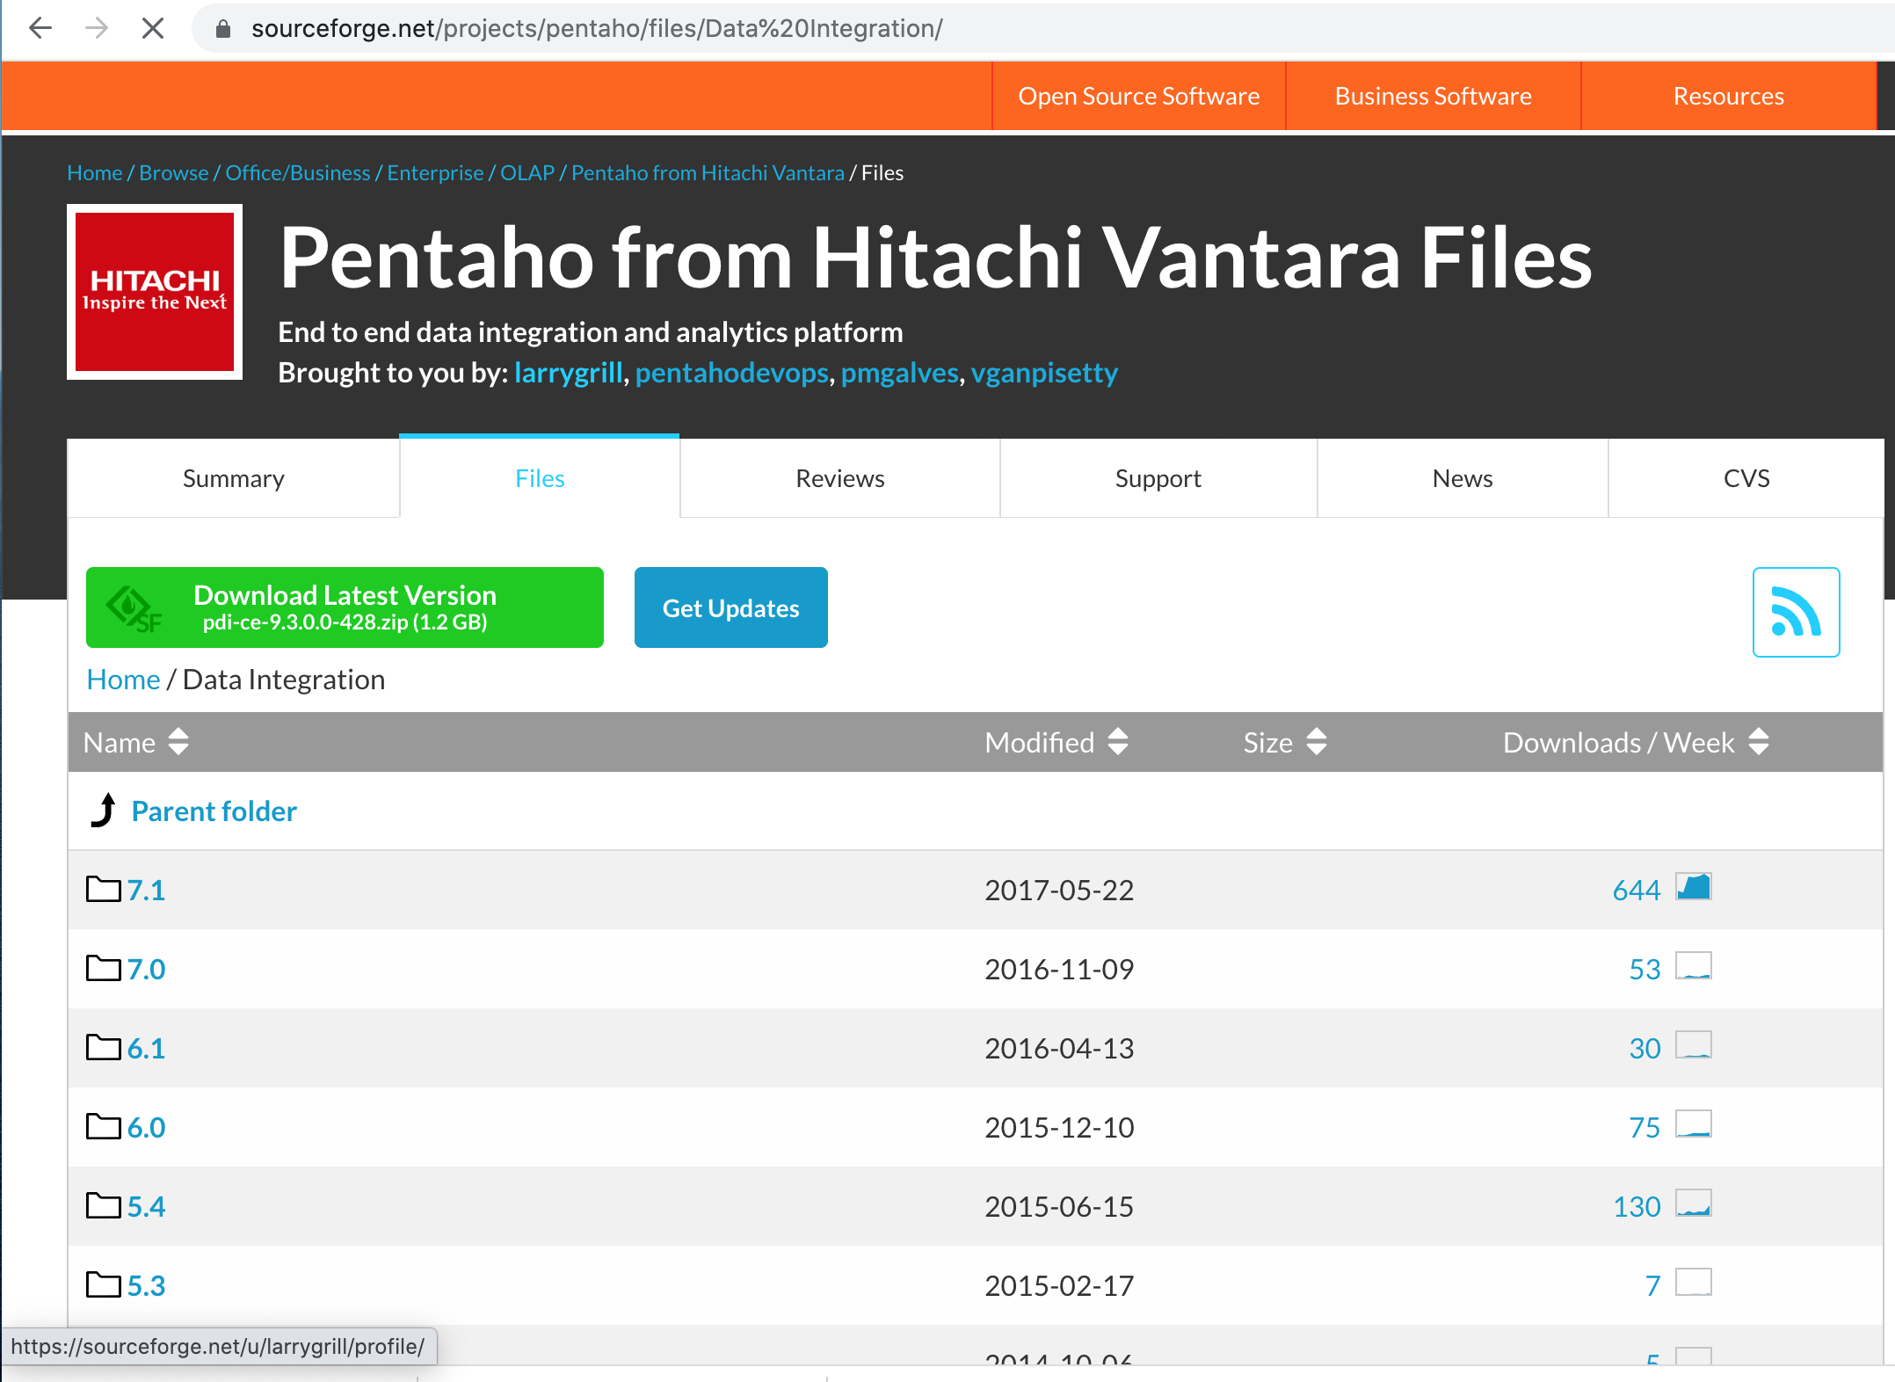Open pentahodevops profile link

pos(731,373)
